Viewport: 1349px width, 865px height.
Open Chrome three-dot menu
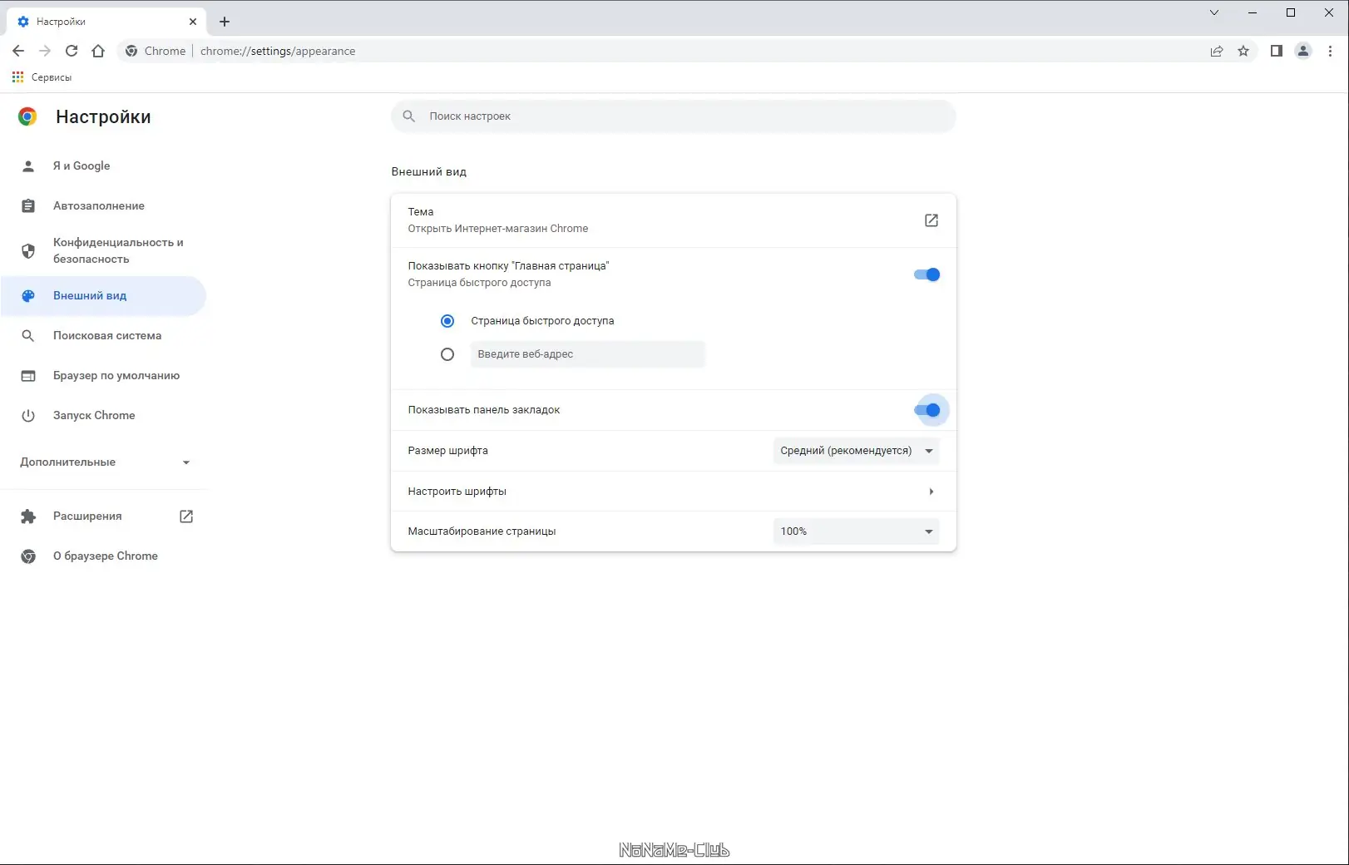coord(1330,51)
